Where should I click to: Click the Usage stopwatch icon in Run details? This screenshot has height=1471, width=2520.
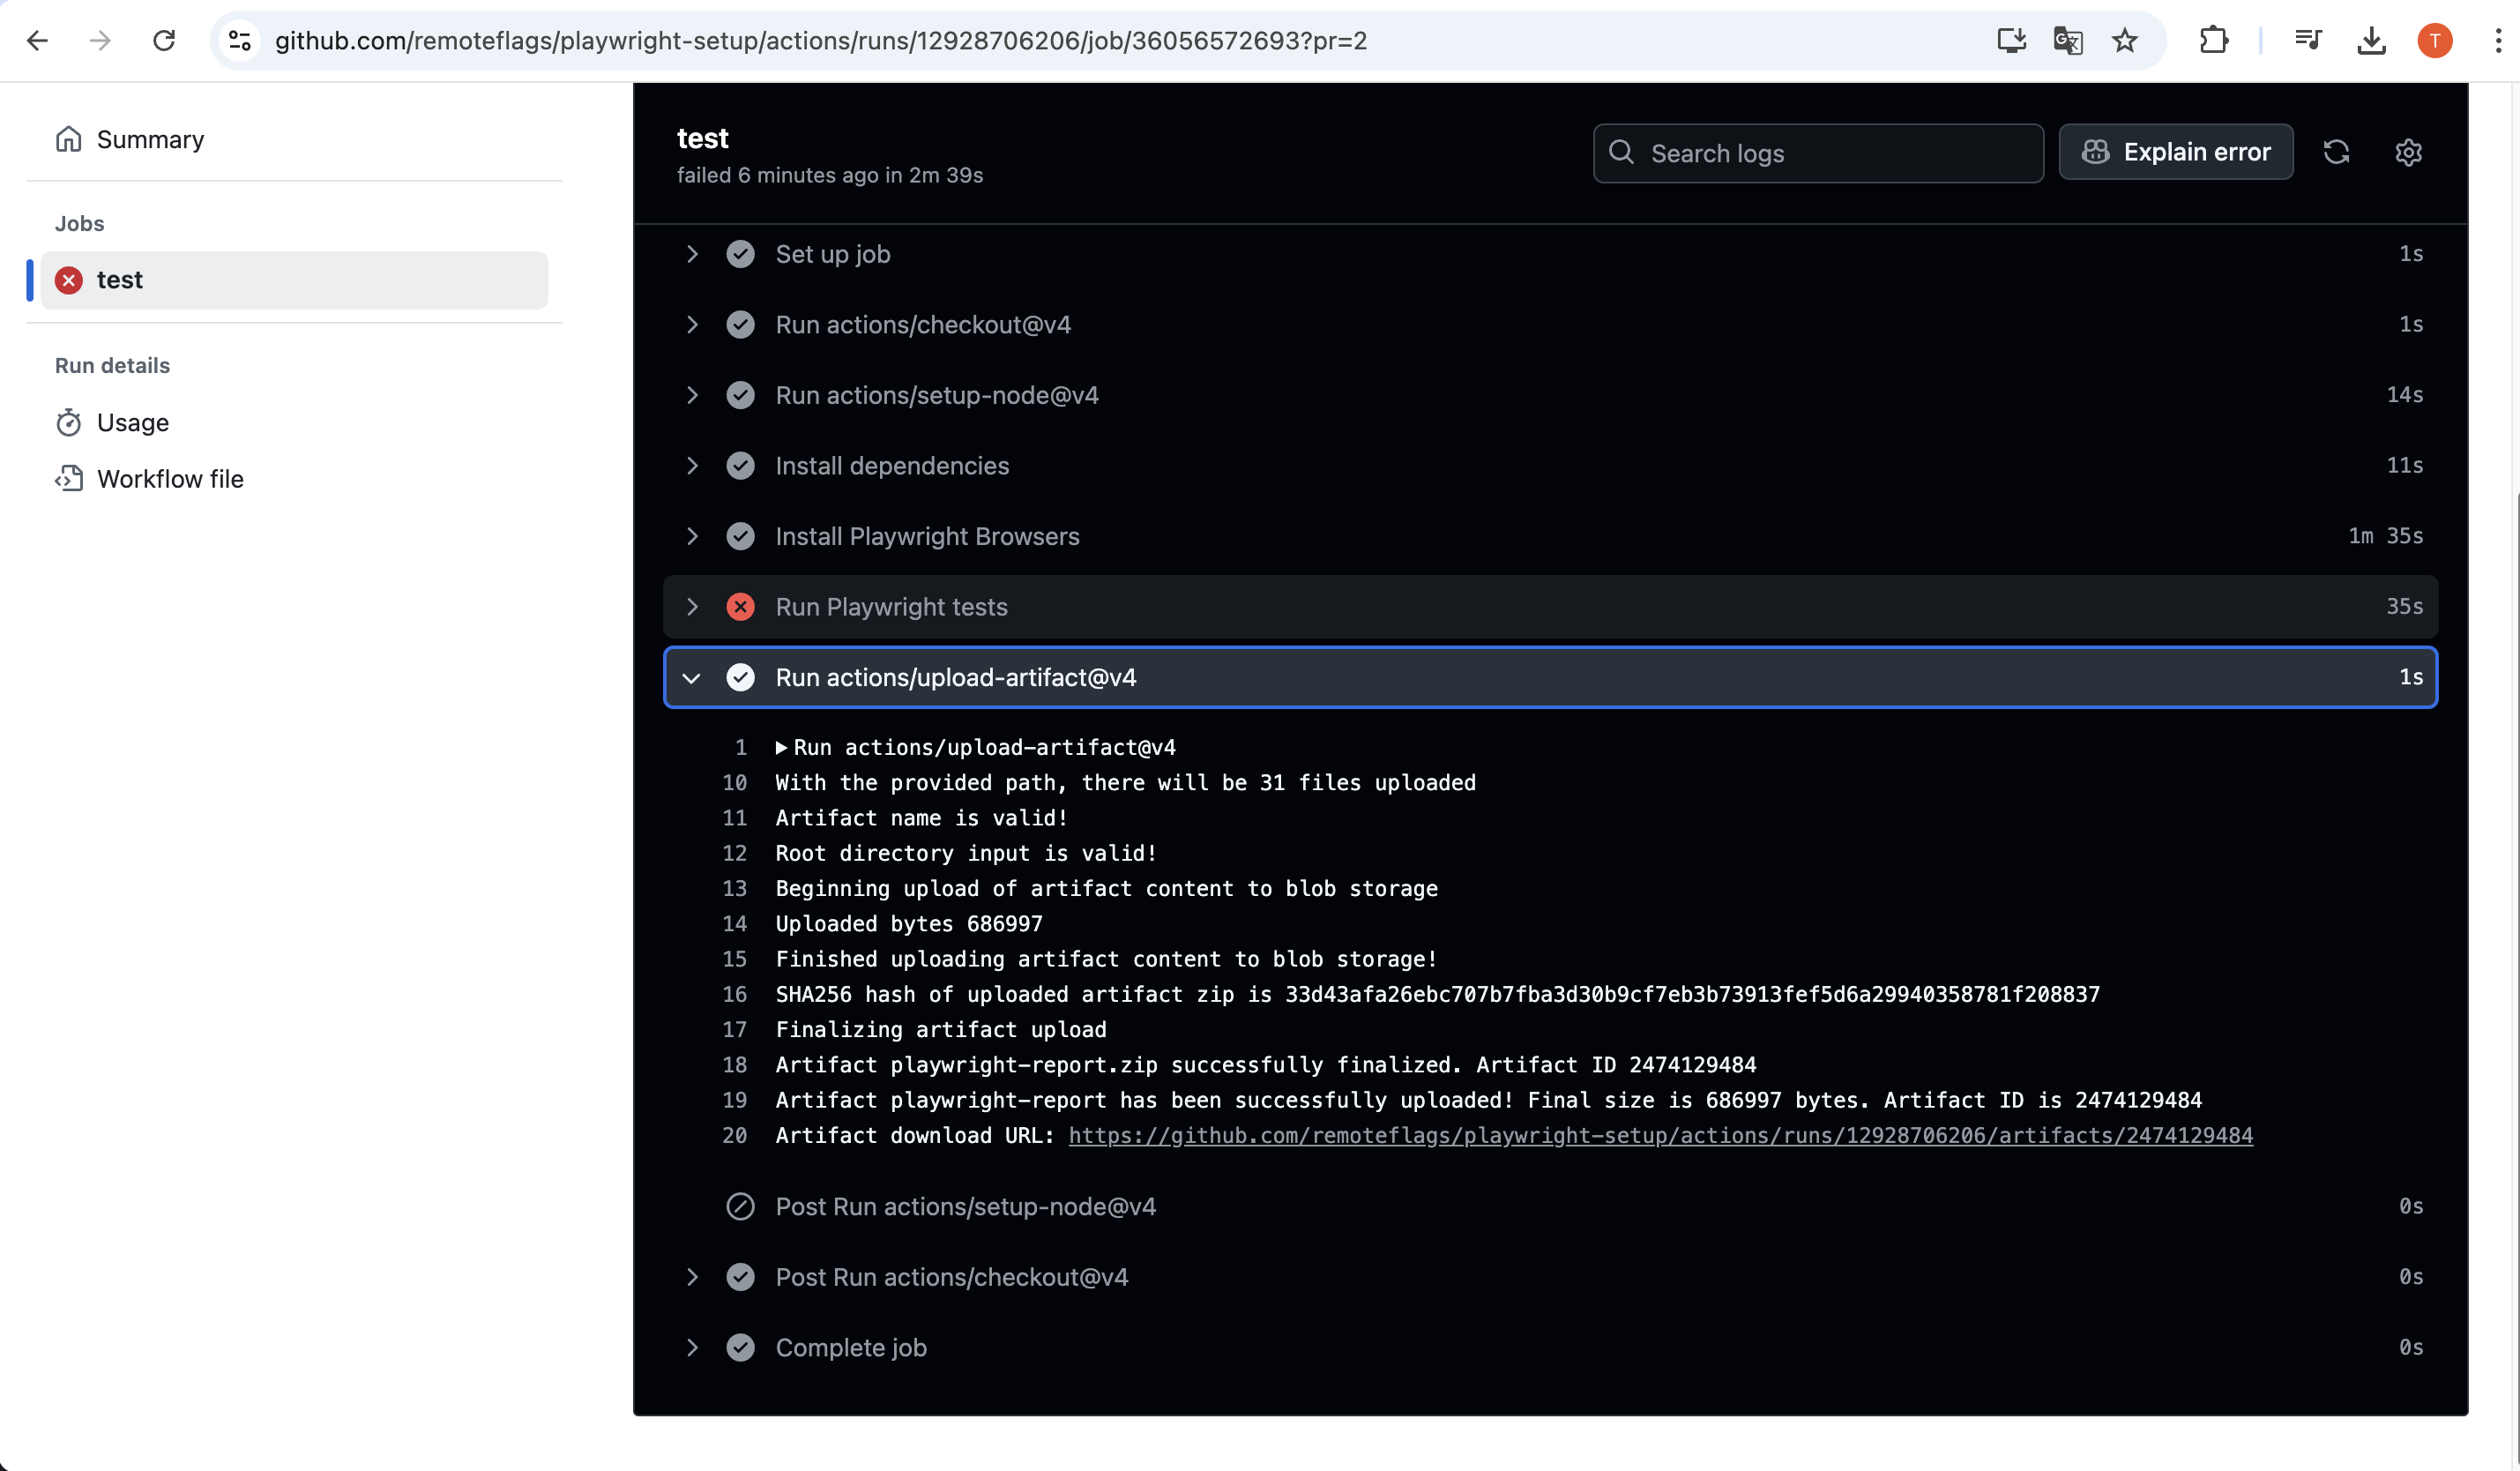[69, 422]
